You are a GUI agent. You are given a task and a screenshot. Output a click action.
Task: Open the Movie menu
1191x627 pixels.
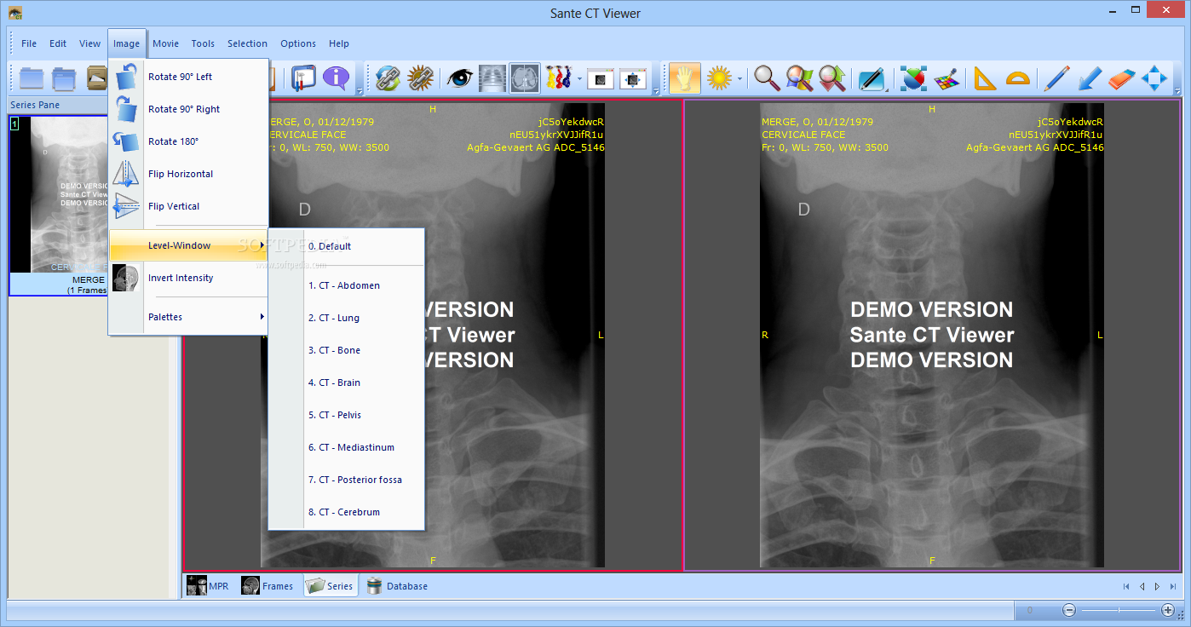pyautogui.click(x=165, y=43)
